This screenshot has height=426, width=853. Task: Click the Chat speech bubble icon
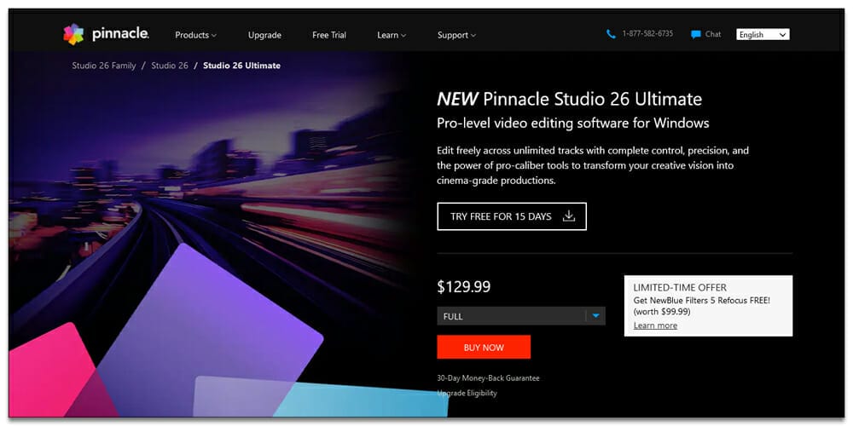[x=695, y=35]
